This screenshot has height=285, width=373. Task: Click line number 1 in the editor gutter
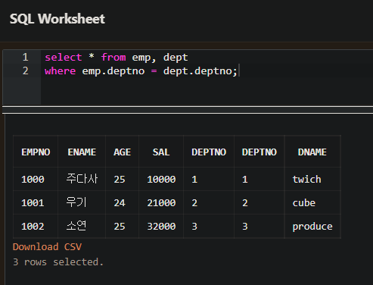(25, 57)
